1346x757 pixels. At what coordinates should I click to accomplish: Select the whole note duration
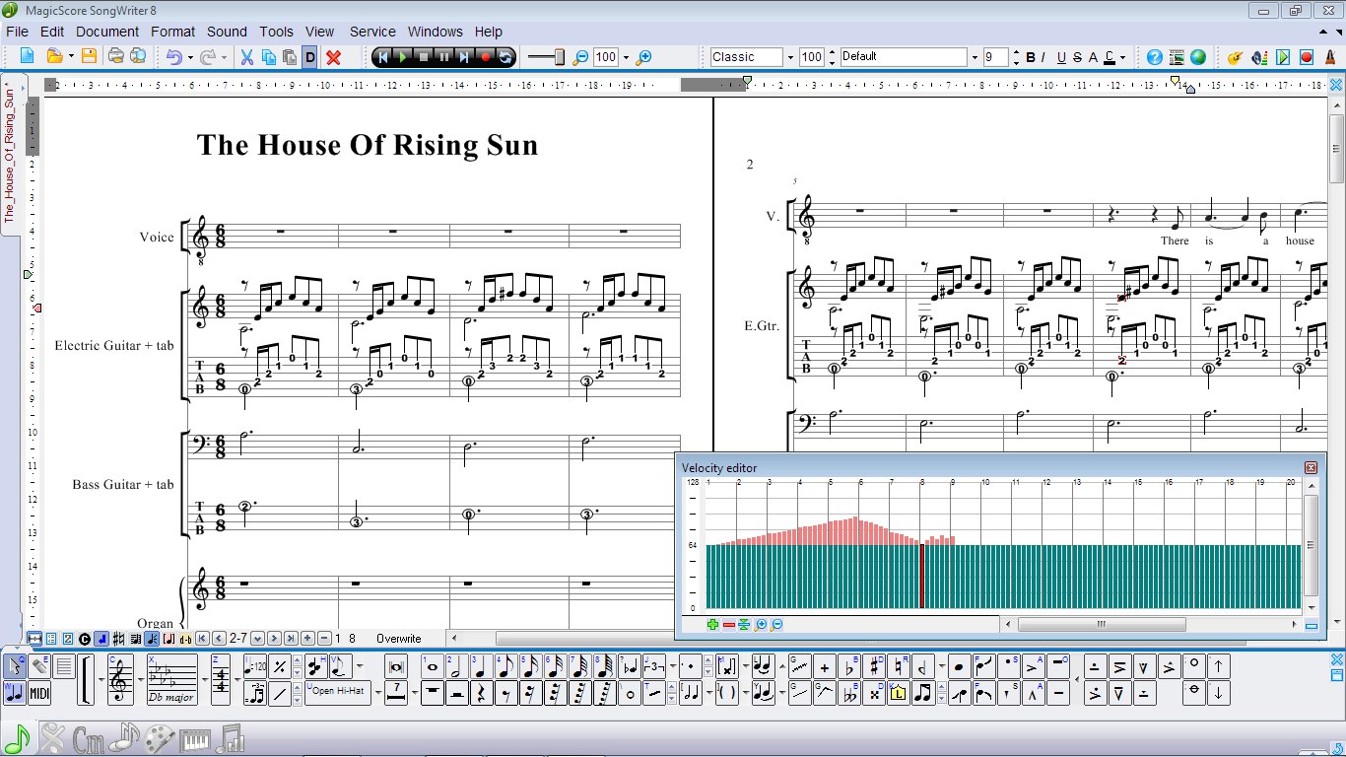(433, 666)
